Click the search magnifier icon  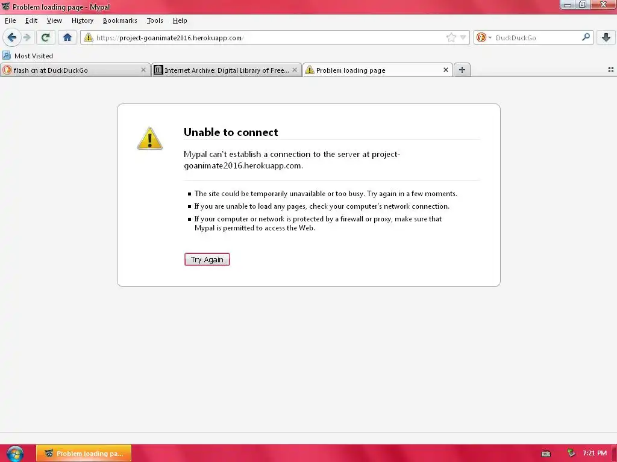click(586, 37)
